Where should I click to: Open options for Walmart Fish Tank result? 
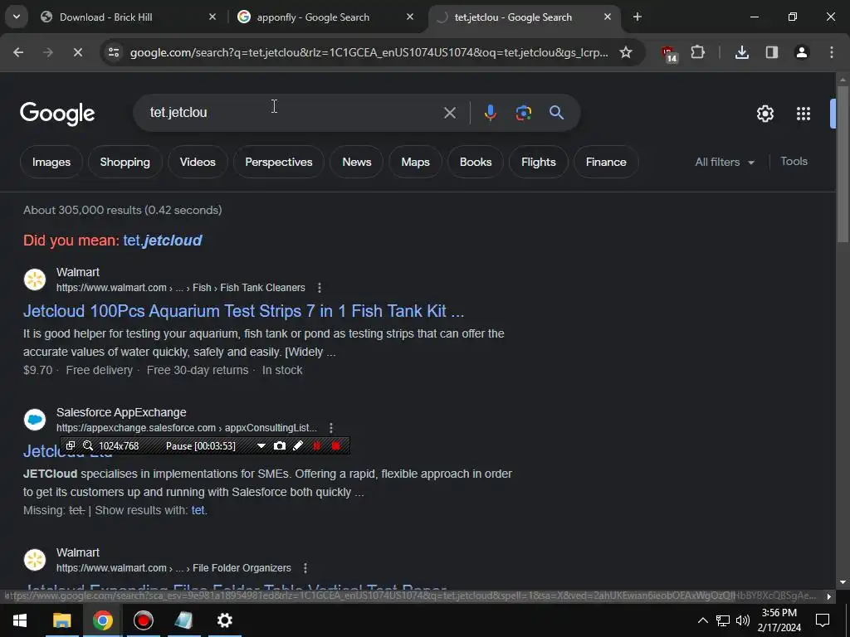pos(320,288)
